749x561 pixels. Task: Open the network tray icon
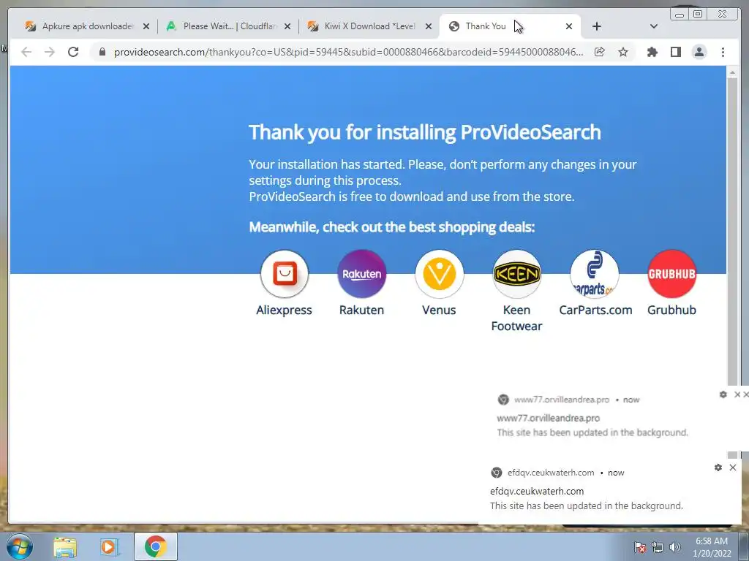click(658, 547)
